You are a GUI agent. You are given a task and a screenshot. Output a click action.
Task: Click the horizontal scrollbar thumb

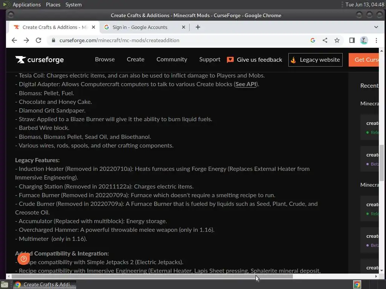pyautogui.click(x=152, y=277)
